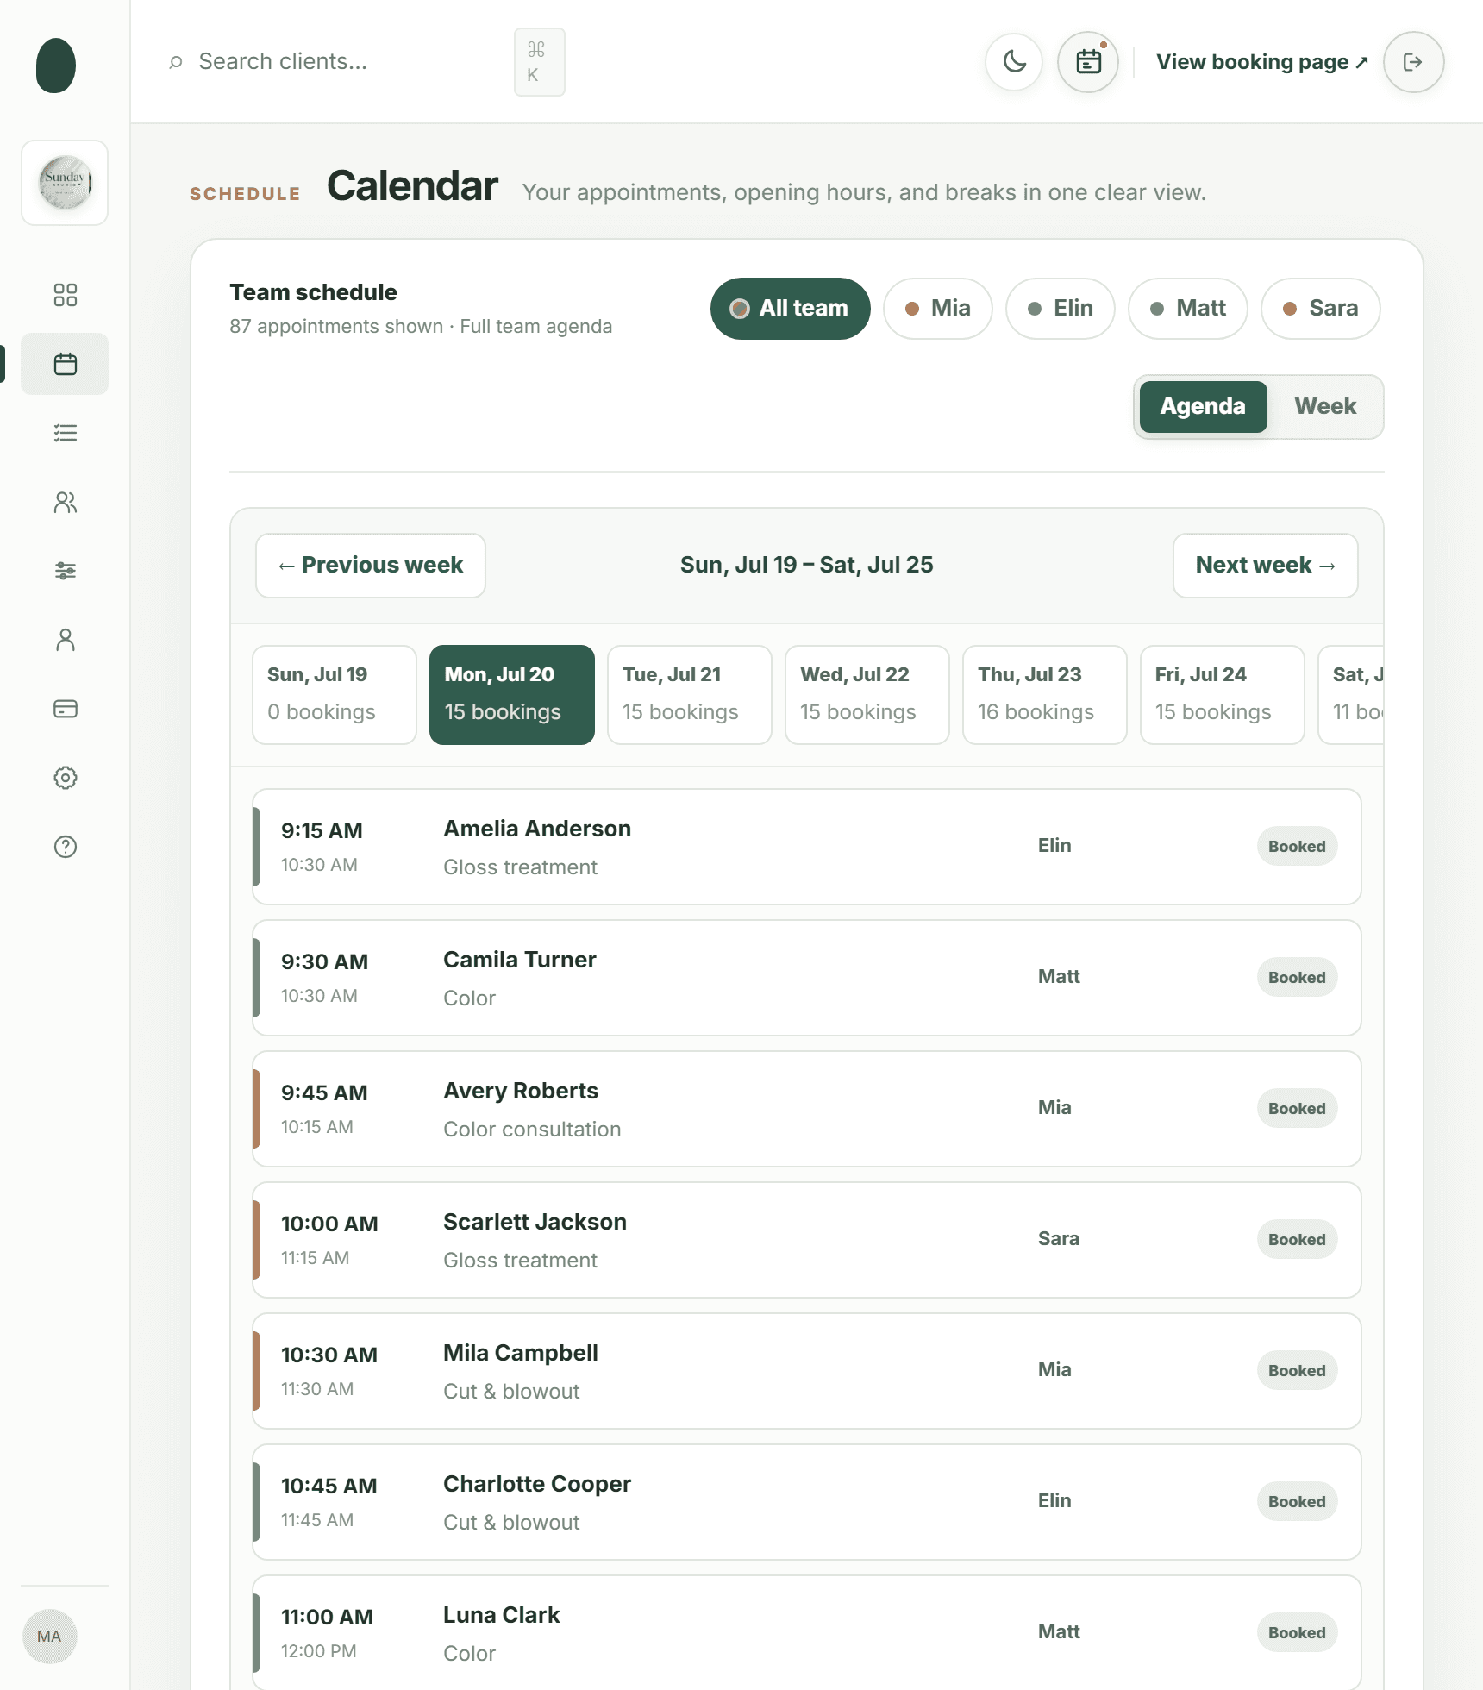The width and height of the screenshot is (1483, 1690).
Task: Click Booked badge for Scarlett Jackson
Action: [1297, 1240]
